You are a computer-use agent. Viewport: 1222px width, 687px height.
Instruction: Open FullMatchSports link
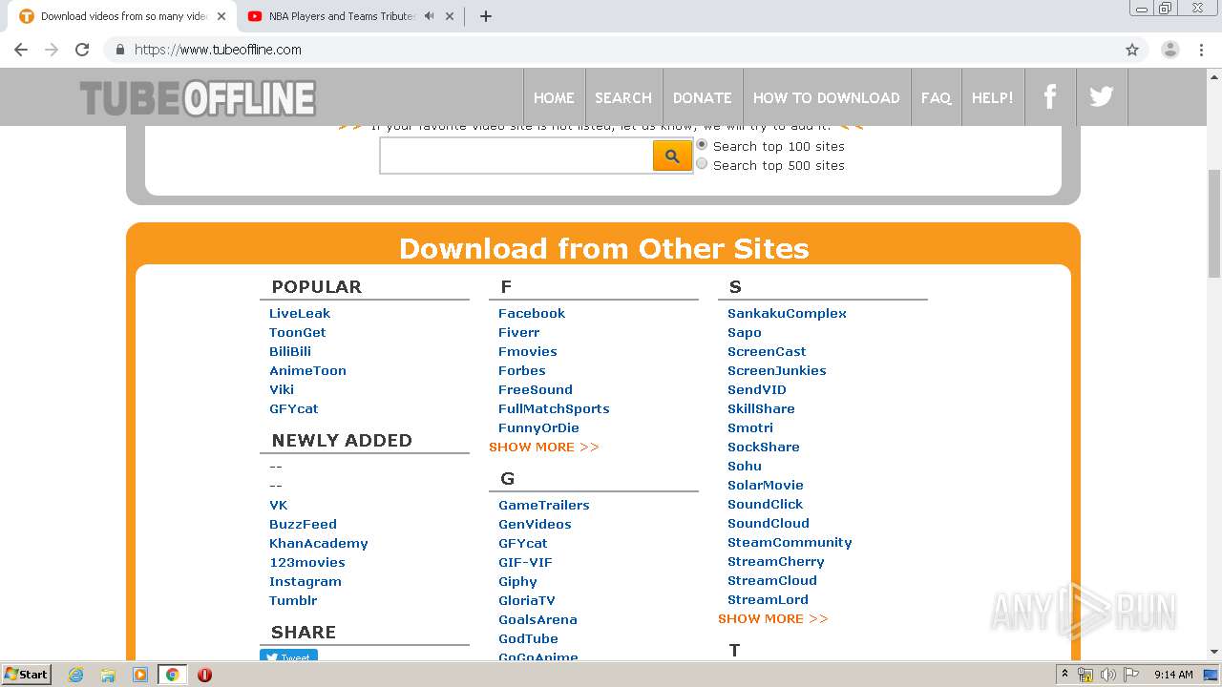(554, 408)
